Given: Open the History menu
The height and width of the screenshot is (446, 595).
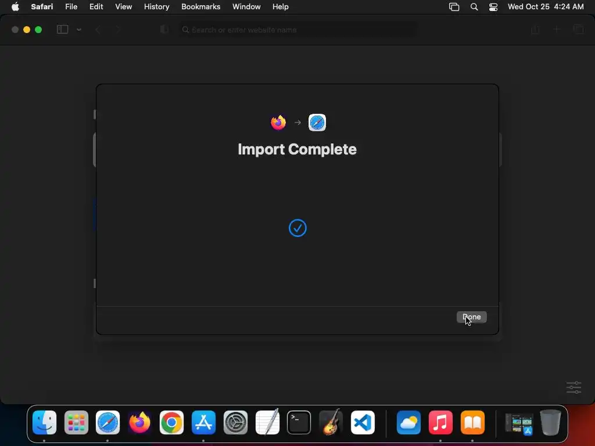Looking at the screenshot, I should (x=156, y=7).
